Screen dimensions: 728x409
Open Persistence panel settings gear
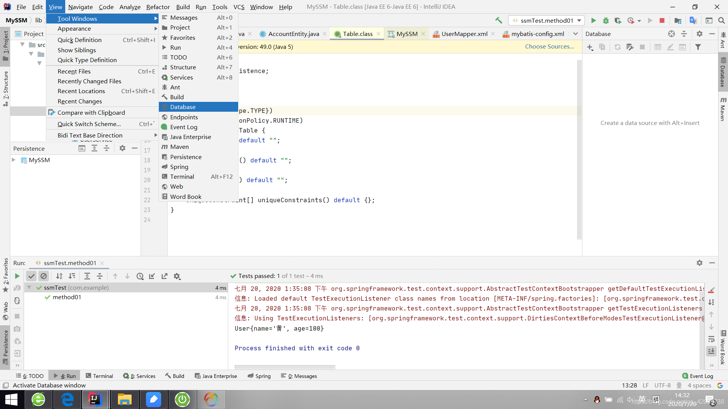pyautogui.click(x=122, y=148)
